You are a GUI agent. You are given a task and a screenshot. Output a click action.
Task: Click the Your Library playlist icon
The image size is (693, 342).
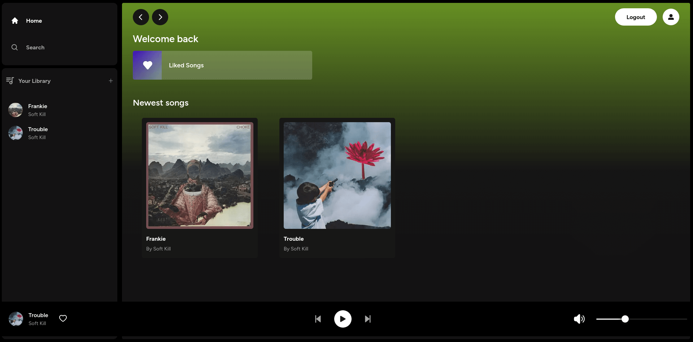click(x=10, y=81)
